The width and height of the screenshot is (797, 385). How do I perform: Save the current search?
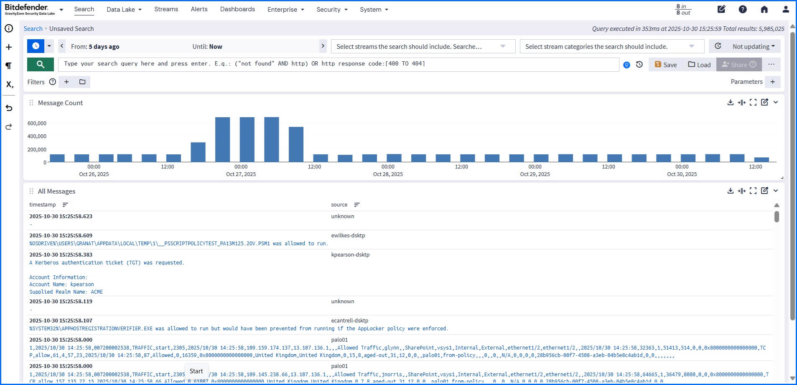(x=665, y=65)
